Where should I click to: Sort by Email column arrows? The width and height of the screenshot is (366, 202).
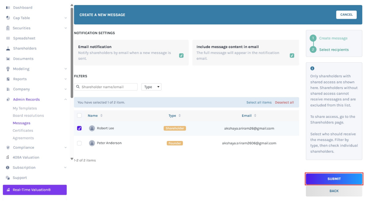pos(255,116)
